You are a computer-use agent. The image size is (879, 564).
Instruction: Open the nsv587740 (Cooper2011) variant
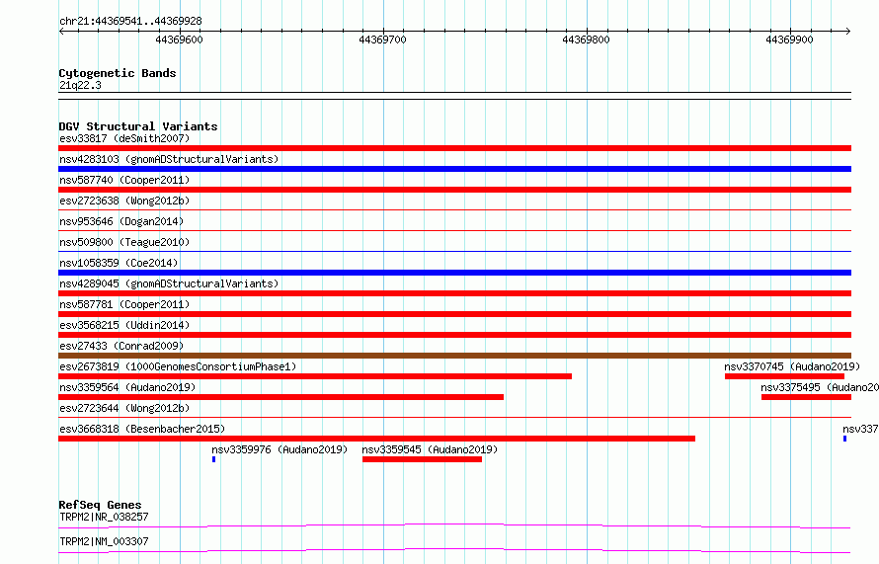coord(124,180)
